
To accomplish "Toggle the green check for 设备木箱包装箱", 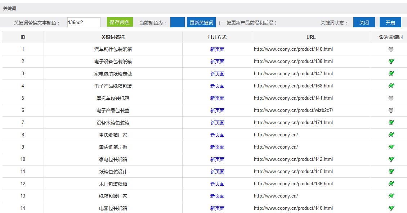I will coord(391,122).
